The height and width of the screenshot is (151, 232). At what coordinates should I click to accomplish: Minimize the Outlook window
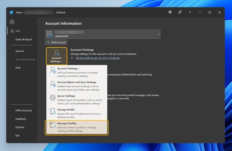click(x=200, y=12)
